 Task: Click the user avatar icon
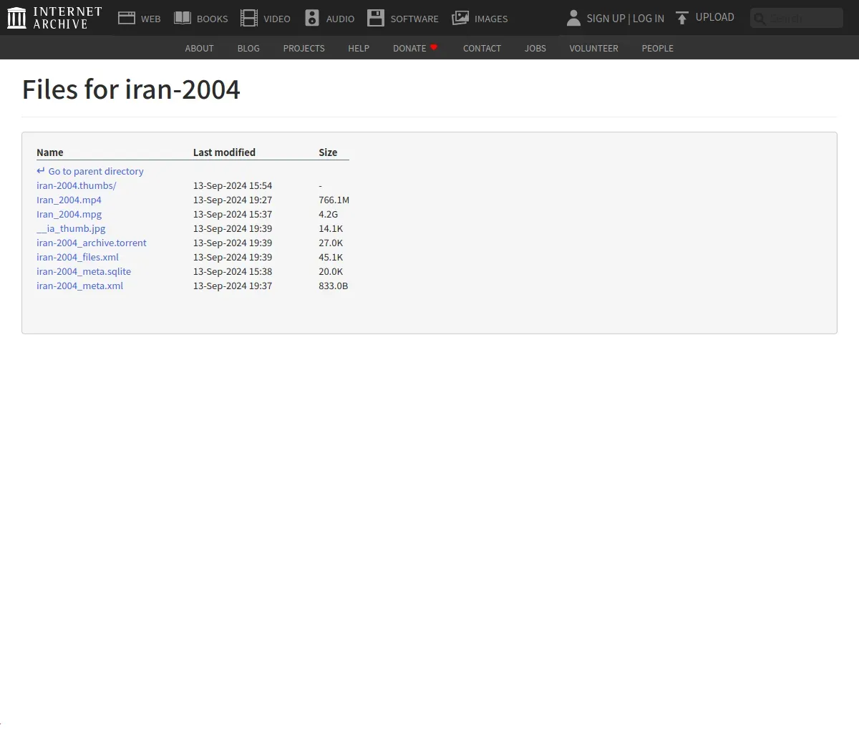tap(573, 18)
